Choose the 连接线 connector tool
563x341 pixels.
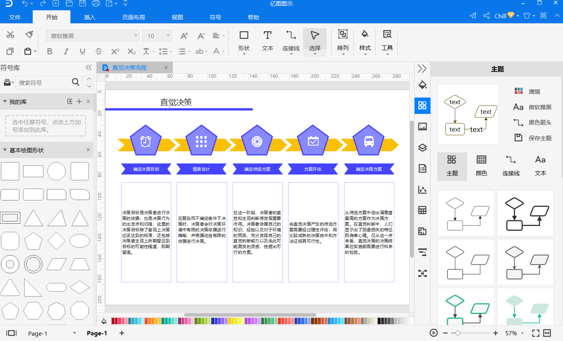point(291,42)
